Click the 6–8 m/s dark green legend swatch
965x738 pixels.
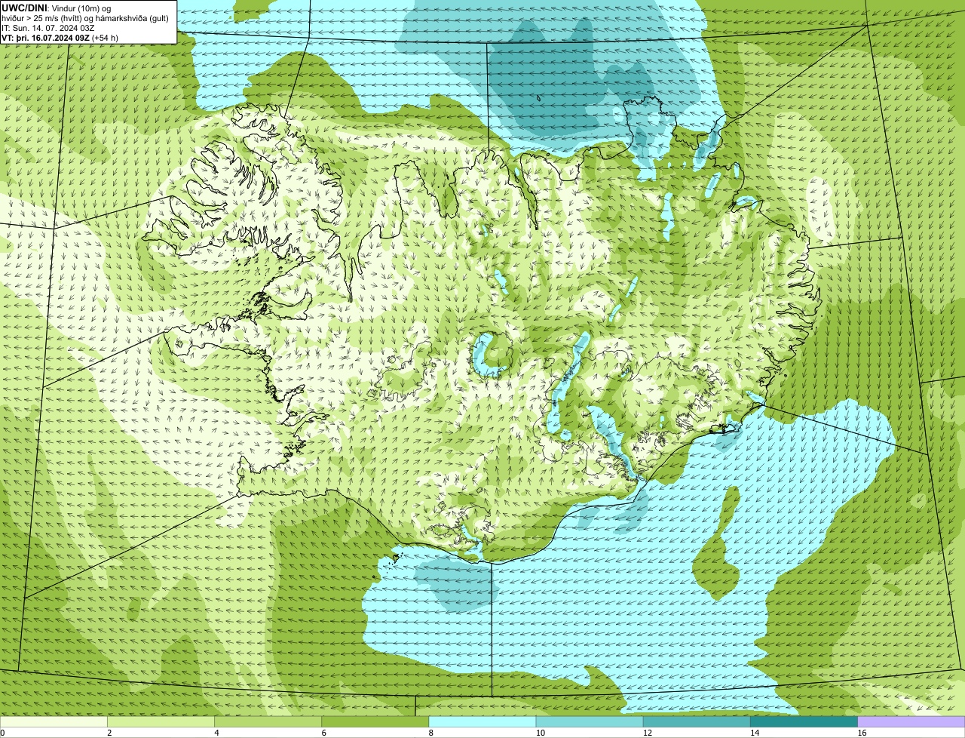[x=375, y=721]
